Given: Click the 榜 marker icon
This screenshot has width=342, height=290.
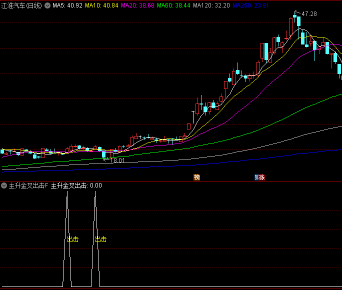Looking at the screenshot, I should 196,177.
